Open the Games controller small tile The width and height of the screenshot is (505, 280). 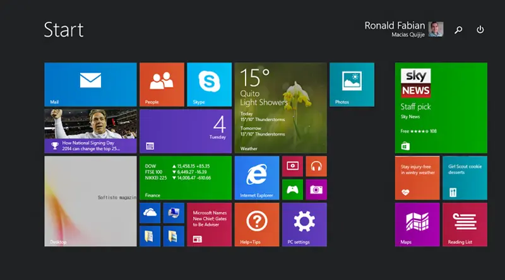pos(292,190)
